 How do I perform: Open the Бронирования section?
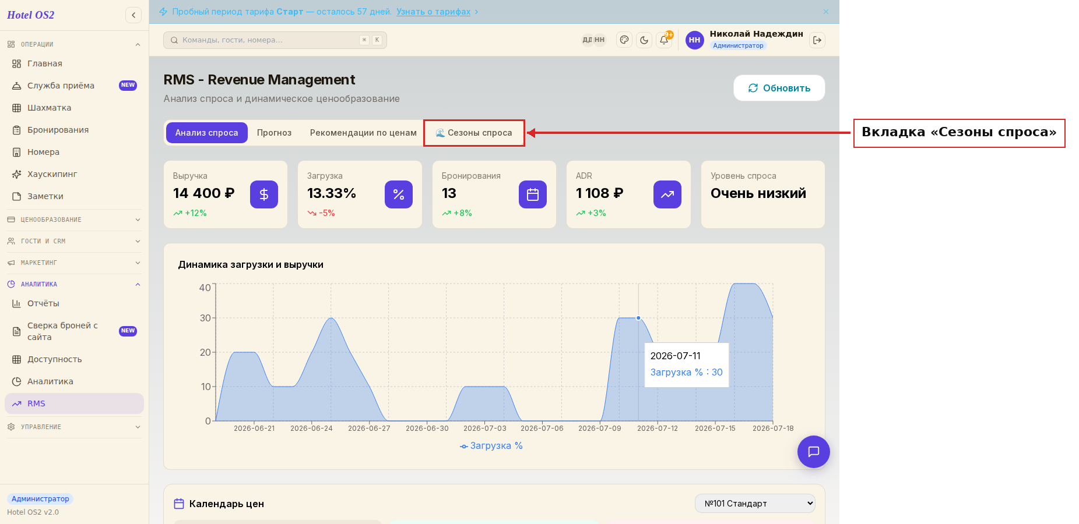point(74,130)
